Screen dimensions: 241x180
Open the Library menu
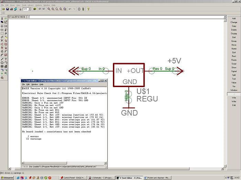tap(30, 5)
